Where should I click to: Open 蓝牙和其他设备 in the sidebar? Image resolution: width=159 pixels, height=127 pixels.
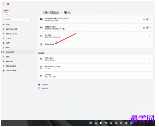(18, 29)
